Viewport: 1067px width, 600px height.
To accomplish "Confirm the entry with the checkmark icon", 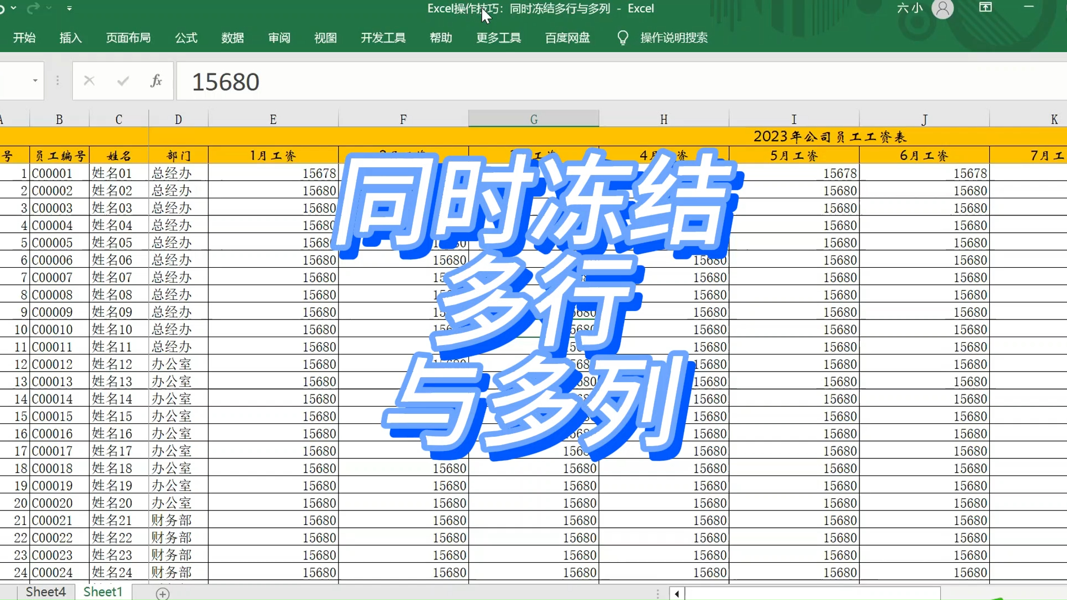I will [123, 81].
